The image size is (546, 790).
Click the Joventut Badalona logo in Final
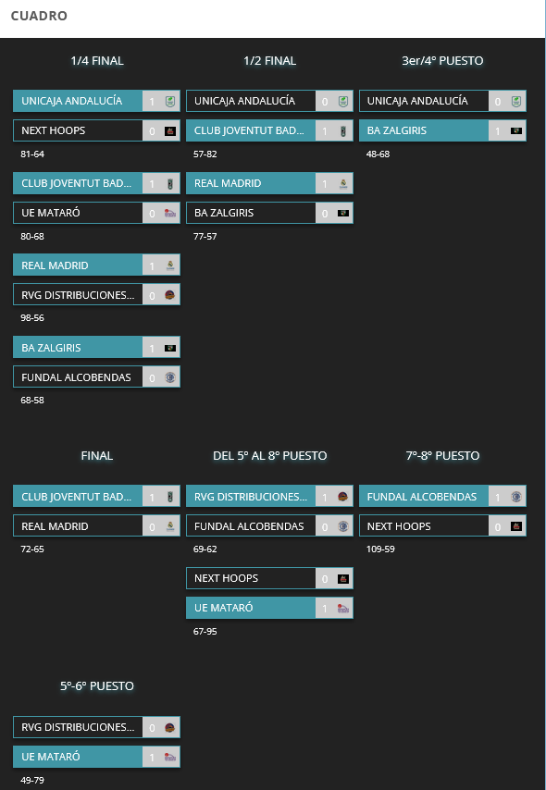[x=170, y=497]
